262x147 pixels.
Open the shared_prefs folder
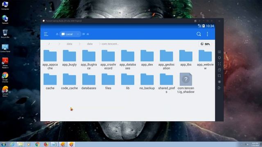167,83
